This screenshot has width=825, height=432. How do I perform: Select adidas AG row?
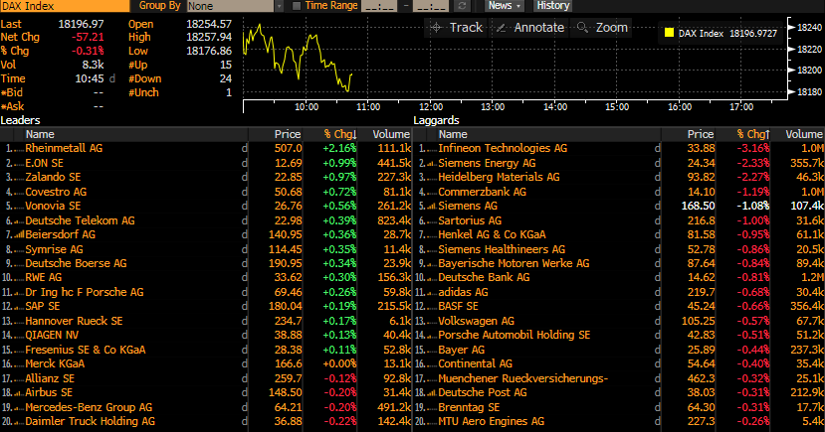tap(619, 292)
